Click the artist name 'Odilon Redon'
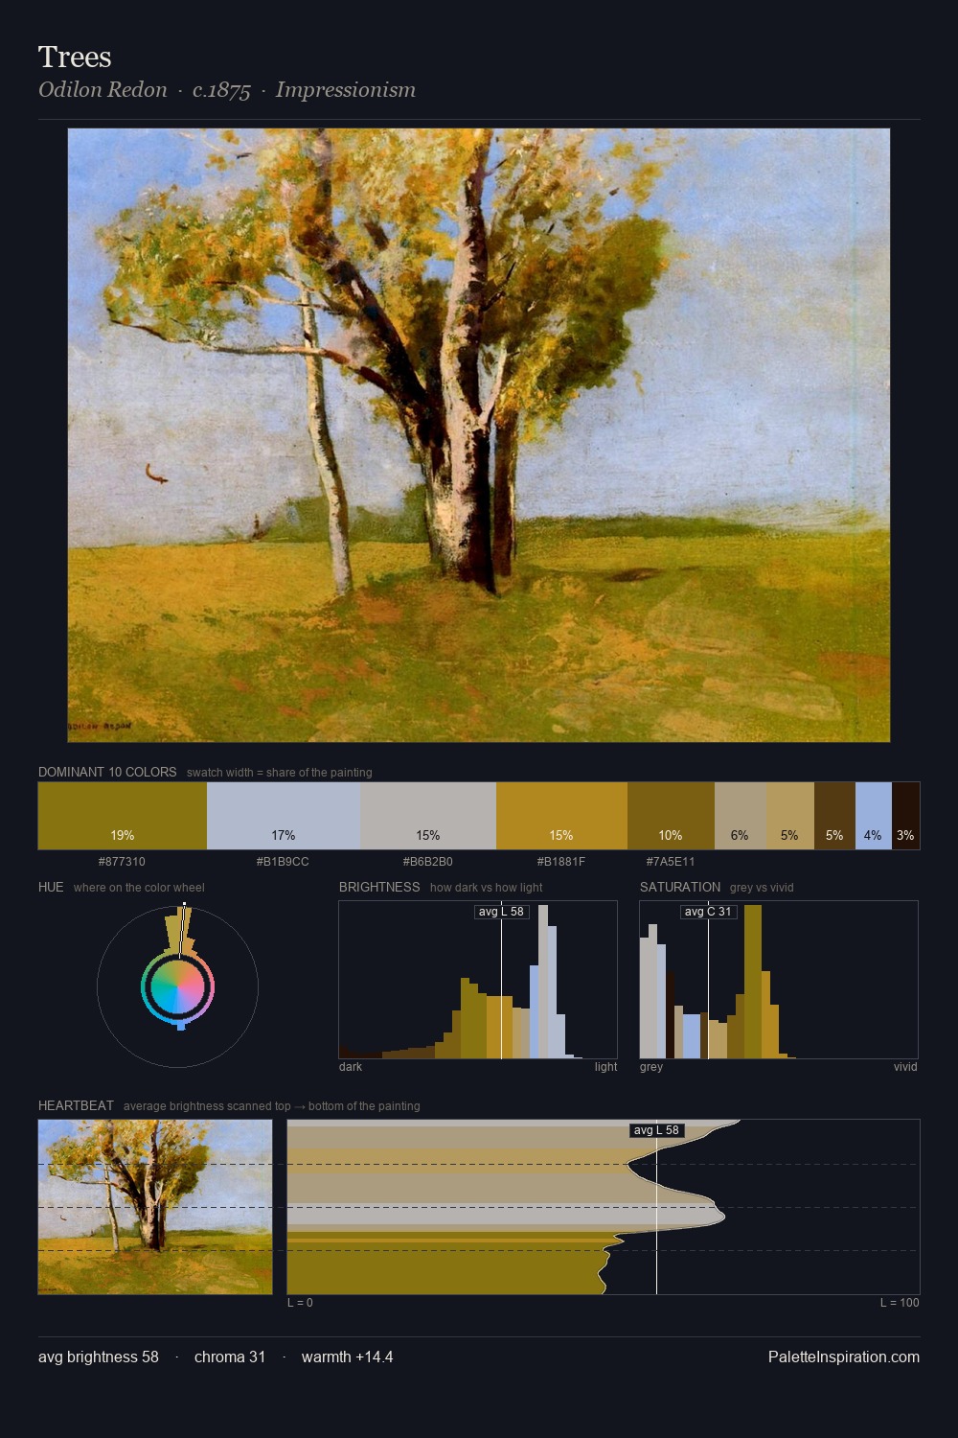Screen dimensions: 958x1438 [x=103, y=90]
